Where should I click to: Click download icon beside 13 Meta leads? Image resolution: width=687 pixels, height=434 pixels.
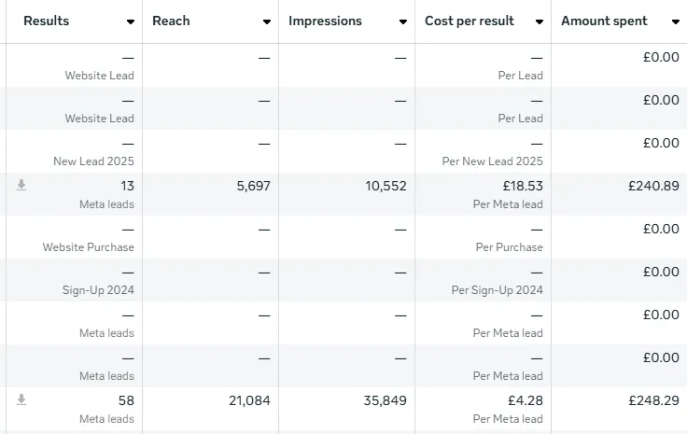coord(21,186)
